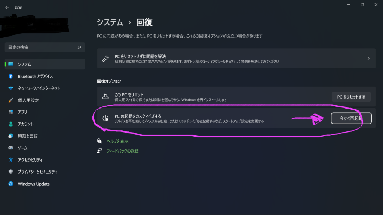The image size is (383, 215).
Task: Open プライバシーとセキュリティ section
Action: pos(45,172)
